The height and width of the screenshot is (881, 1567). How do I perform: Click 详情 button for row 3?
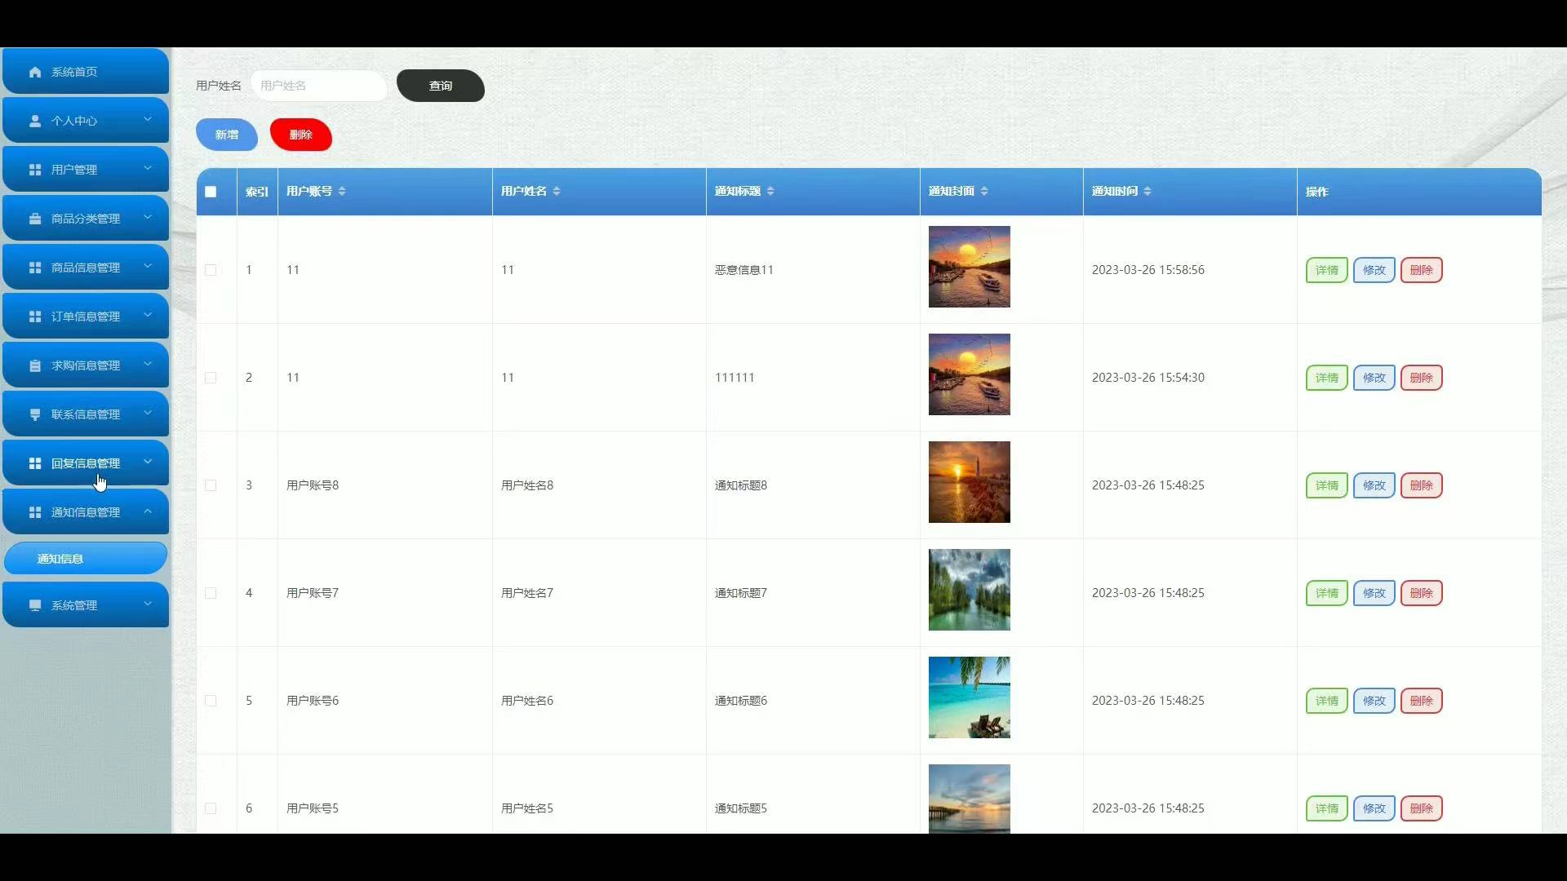click(x=1326, y=485)
